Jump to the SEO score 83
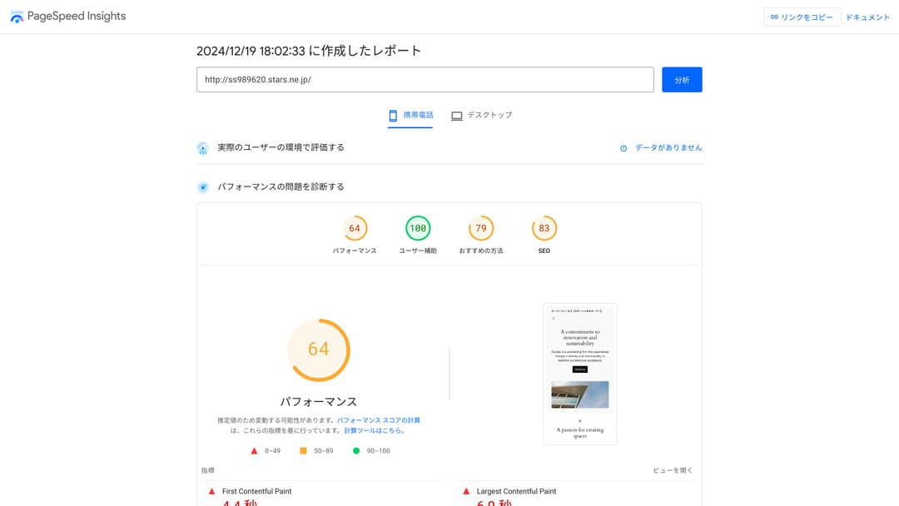 [544, 228]
